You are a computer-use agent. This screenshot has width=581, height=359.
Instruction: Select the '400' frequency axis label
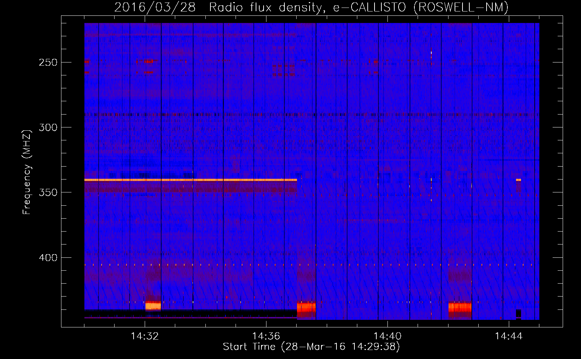pos(48,258)
